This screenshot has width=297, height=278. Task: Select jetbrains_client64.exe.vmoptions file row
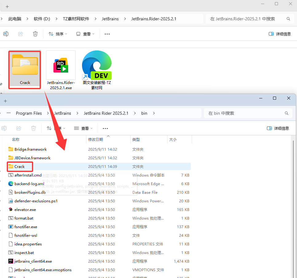(x=99, y=270)
